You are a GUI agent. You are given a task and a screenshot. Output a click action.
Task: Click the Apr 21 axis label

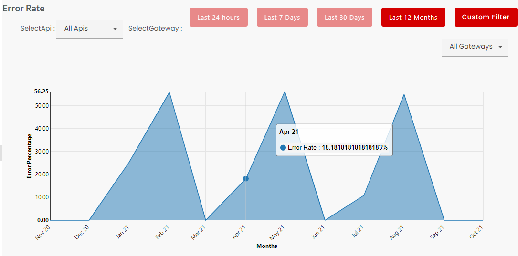pos(239,233)
